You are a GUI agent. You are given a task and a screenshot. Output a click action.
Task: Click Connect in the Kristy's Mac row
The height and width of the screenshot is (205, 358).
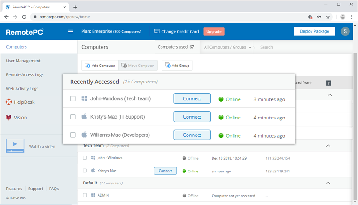tap(165, 171)
